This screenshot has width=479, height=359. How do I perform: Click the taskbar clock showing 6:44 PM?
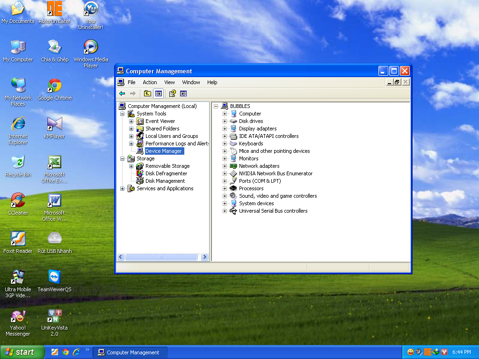pos(461,352)
